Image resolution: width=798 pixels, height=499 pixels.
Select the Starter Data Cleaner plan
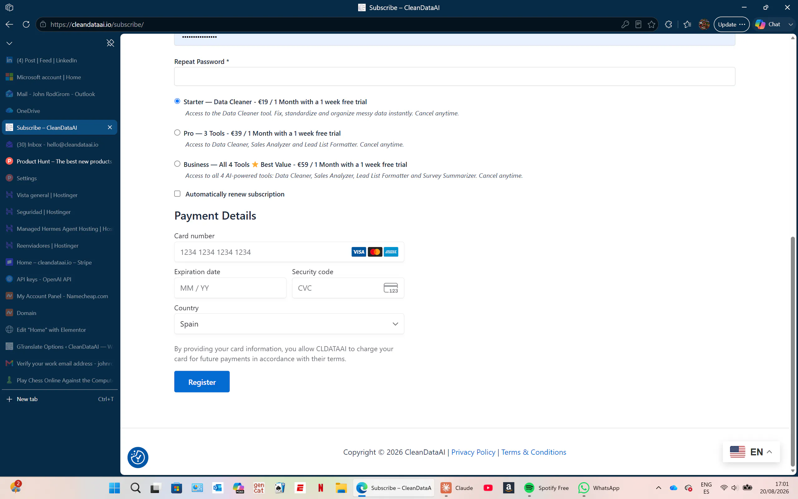pyautogui.click(x=177, y=101)
